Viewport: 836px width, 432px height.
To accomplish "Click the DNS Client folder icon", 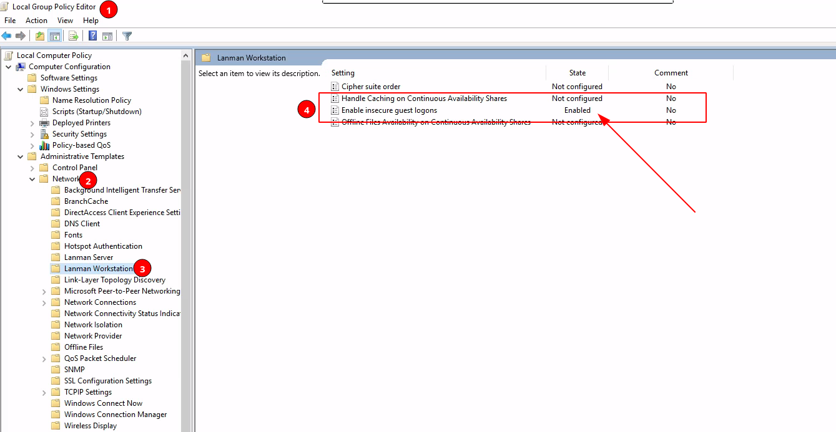I will click(56, 224).
